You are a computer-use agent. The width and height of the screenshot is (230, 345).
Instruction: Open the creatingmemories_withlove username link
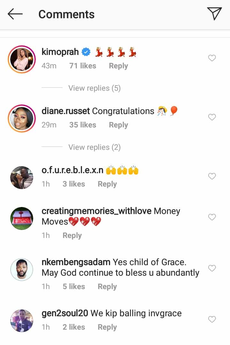[x=96, y=211]
